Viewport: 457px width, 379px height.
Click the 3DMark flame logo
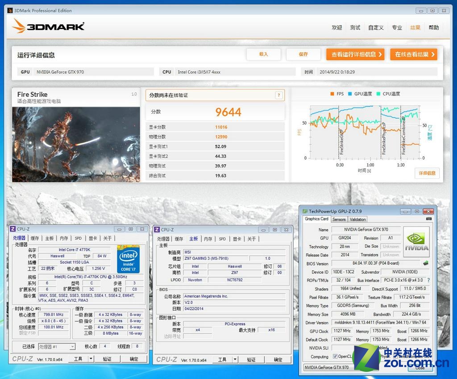click(x=18, y=26)
